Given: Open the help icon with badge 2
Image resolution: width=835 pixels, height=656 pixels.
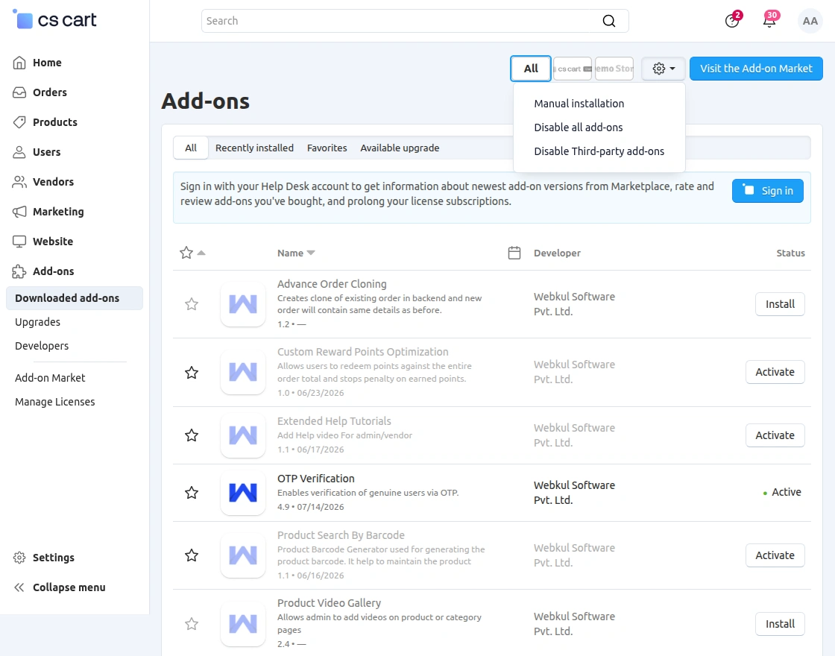Looking at the screenshot, I should point(732,21).
